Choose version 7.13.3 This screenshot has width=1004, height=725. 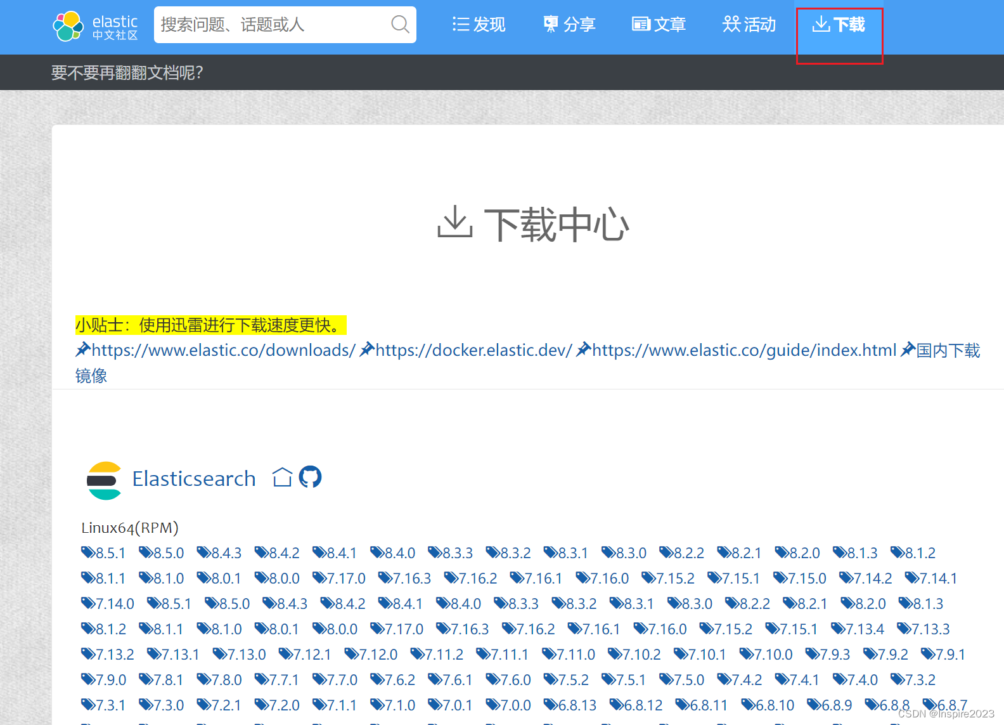924,629
